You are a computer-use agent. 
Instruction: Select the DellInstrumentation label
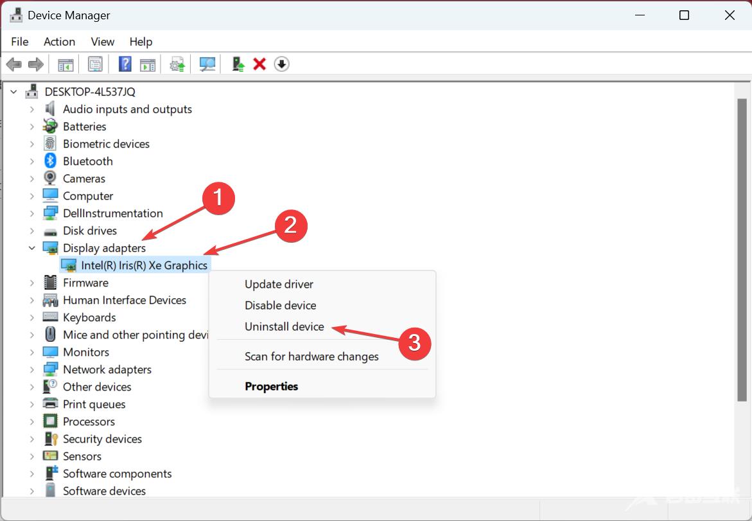(x=113, y=213)
